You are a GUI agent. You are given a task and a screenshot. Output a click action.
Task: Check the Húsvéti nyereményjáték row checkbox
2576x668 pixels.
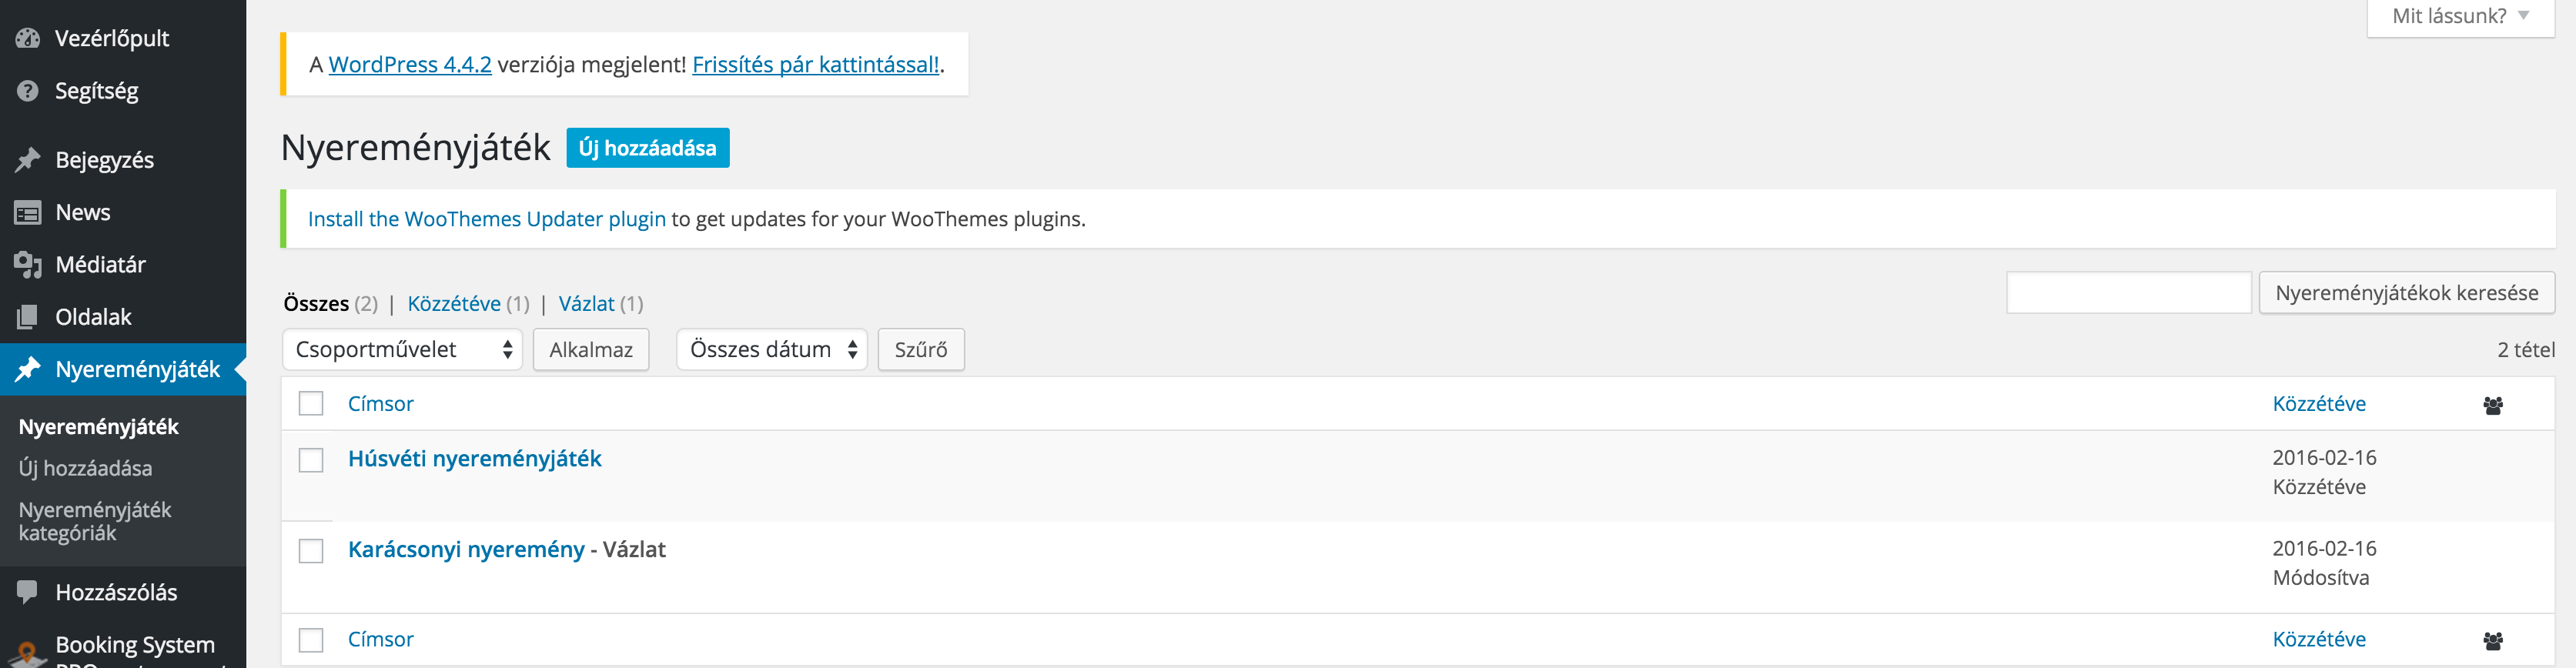pyautogui.click(x=311, y=460)
